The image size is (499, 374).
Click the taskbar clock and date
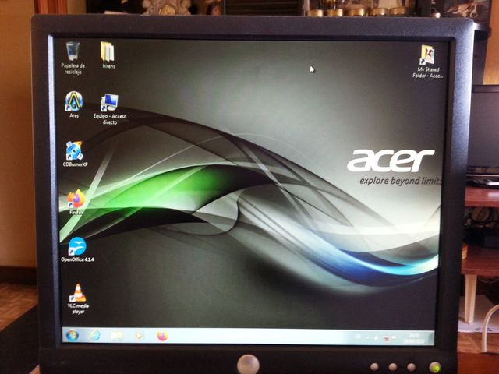tap(414, 338)
